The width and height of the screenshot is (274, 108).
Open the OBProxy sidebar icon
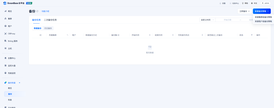coord(5,33)
